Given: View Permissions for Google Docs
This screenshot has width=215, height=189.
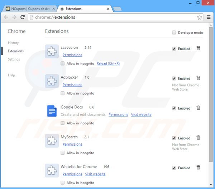Looking at the screenshot, I should point(118,114).
